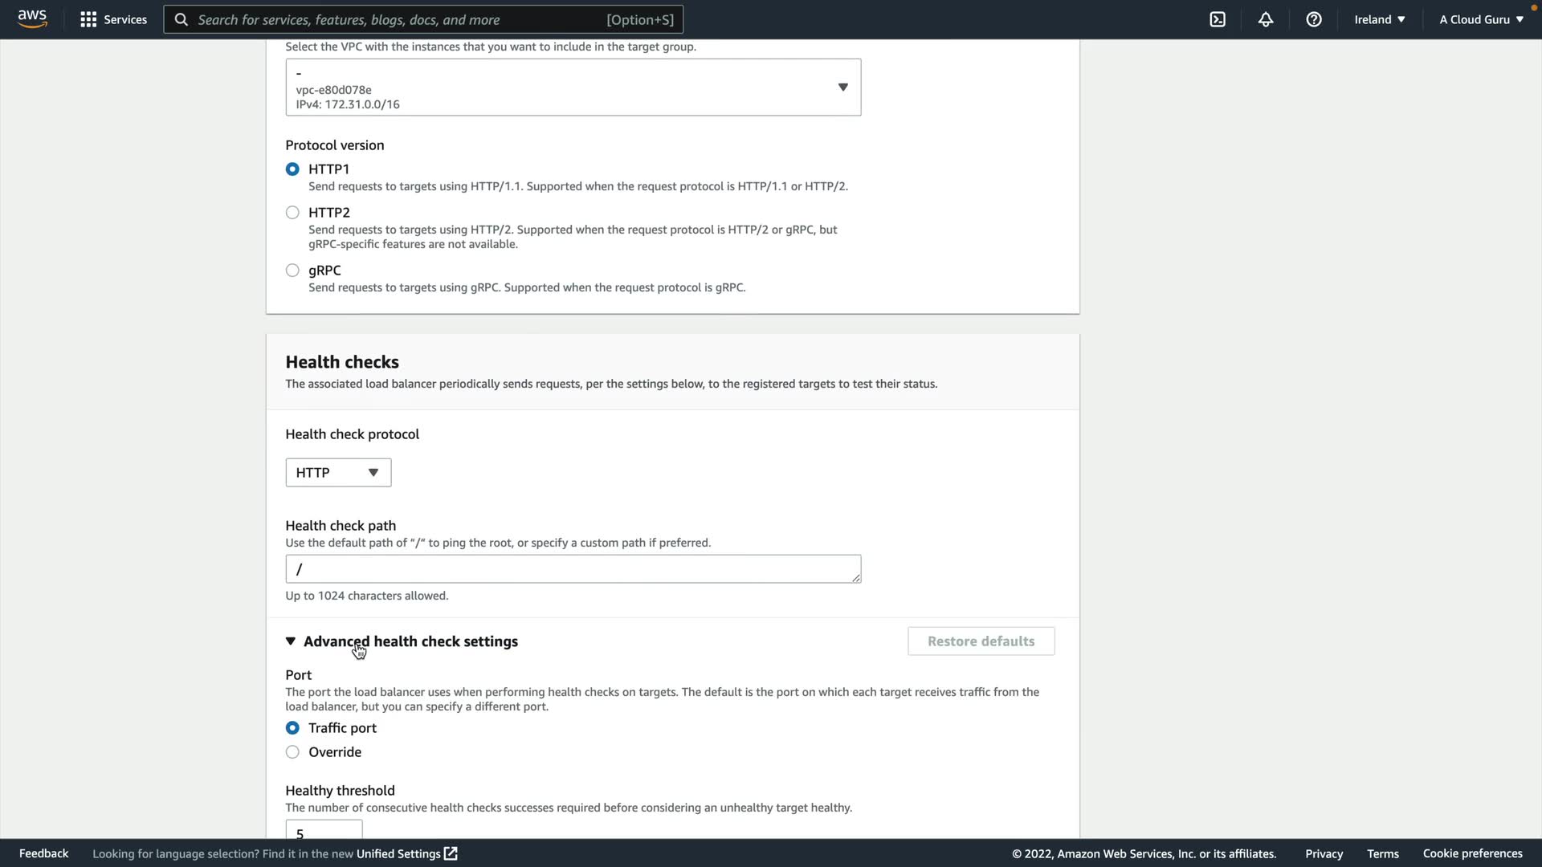Select the HTTP2 protocol version
Screen dimensions: 1542x867
coord(292,213)
